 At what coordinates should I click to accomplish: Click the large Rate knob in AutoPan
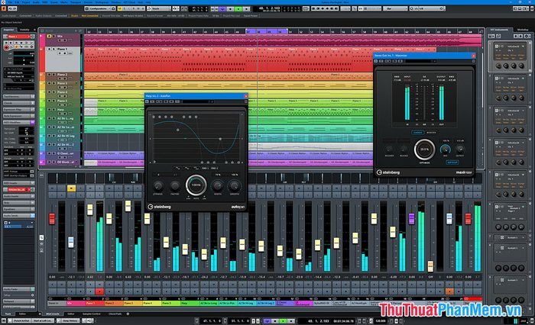point(196,185)
